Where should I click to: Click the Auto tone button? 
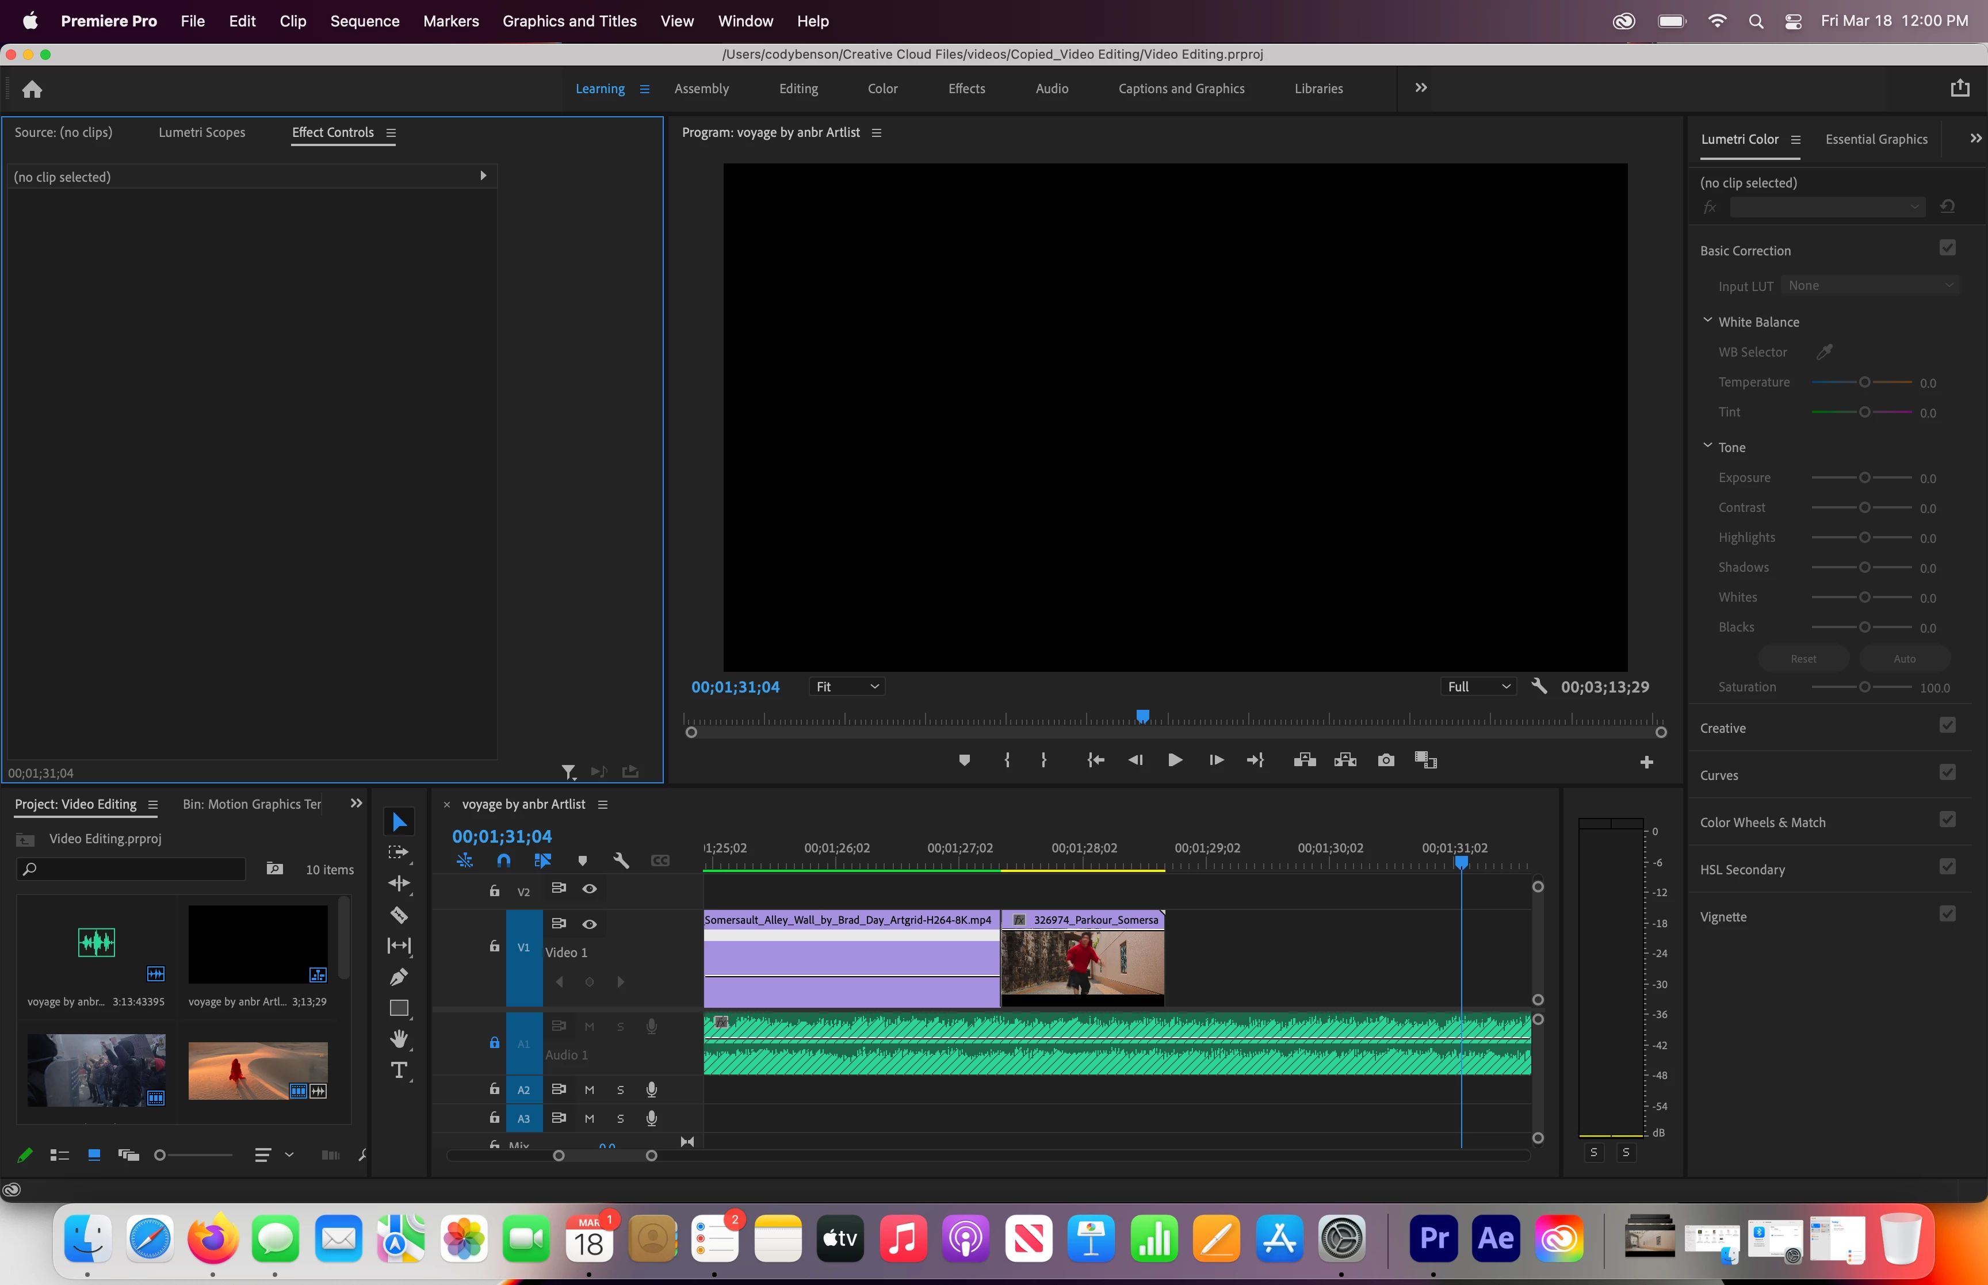(x=1904, y=659)
